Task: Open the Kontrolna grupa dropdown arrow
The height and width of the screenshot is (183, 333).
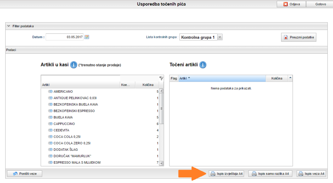Action: tap(220, 37)
